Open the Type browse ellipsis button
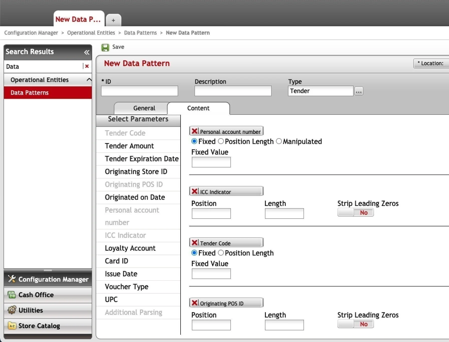This screenshot has height=342, width=449. coord(359,91)
